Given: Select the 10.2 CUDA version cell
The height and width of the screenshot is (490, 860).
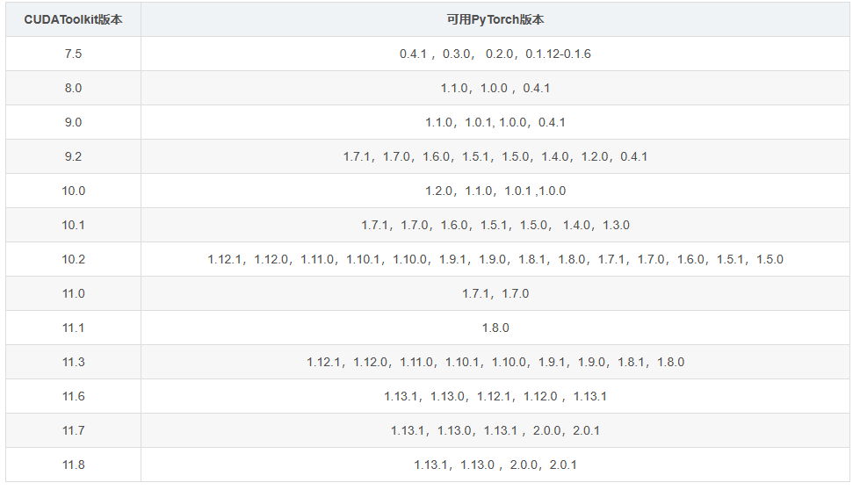Looking at the screenshot, I should (73, 259).
